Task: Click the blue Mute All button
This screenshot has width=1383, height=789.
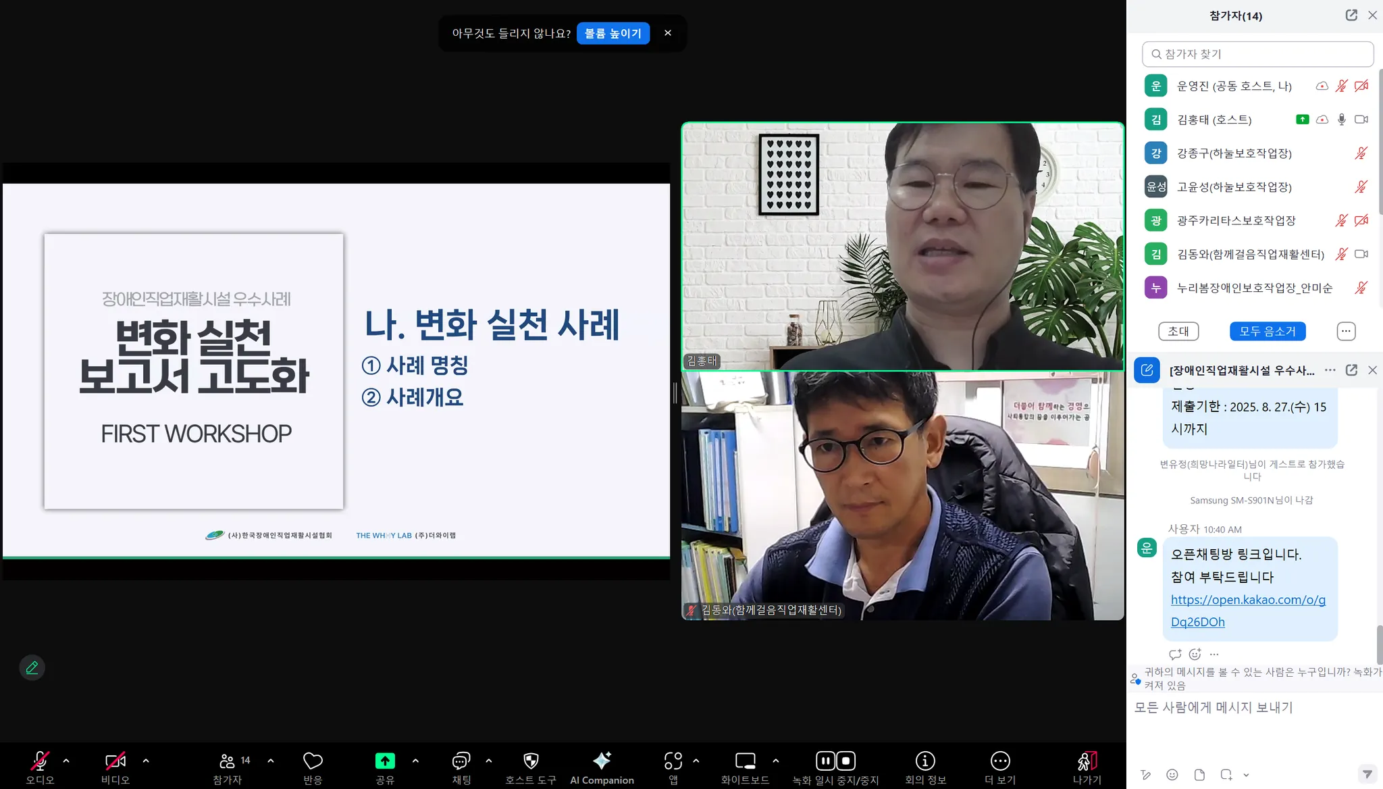Action: pyautogui.click(x=1267, y=331)
